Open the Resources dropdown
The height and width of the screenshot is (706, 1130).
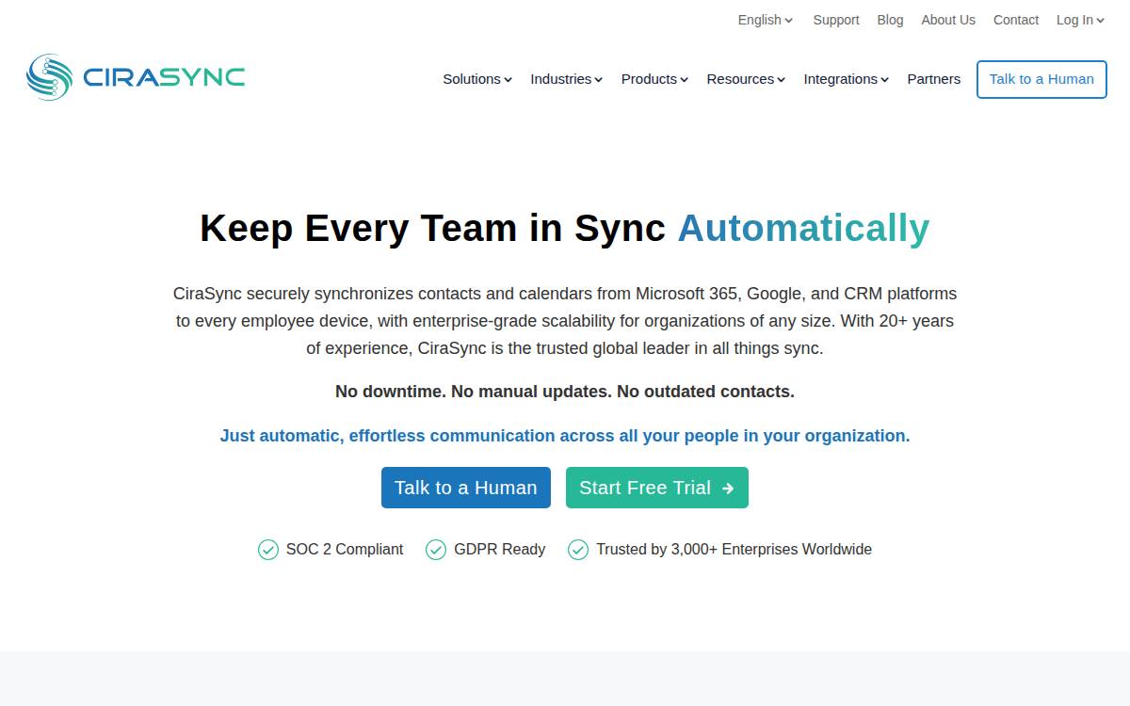pyautogui.click(x=746, y=79)
